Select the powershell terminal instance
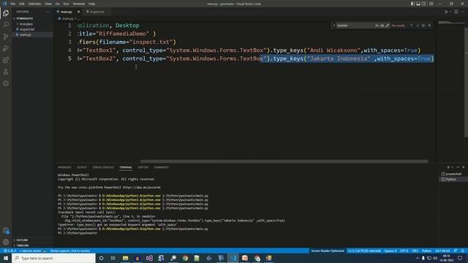This screenshot has width=468, height=263. pos(453,174)
